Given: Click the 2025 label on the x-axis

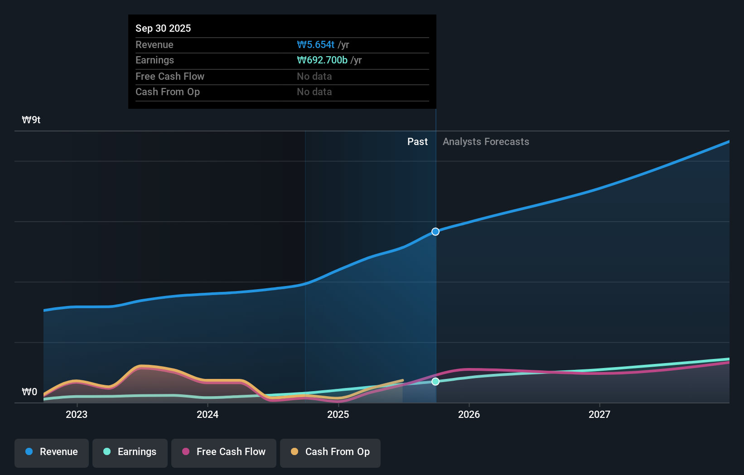Looking at the screenshot, I should [x=338, y=414].
